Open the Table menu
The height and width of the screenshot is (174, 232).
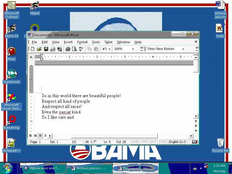(108, 42)
